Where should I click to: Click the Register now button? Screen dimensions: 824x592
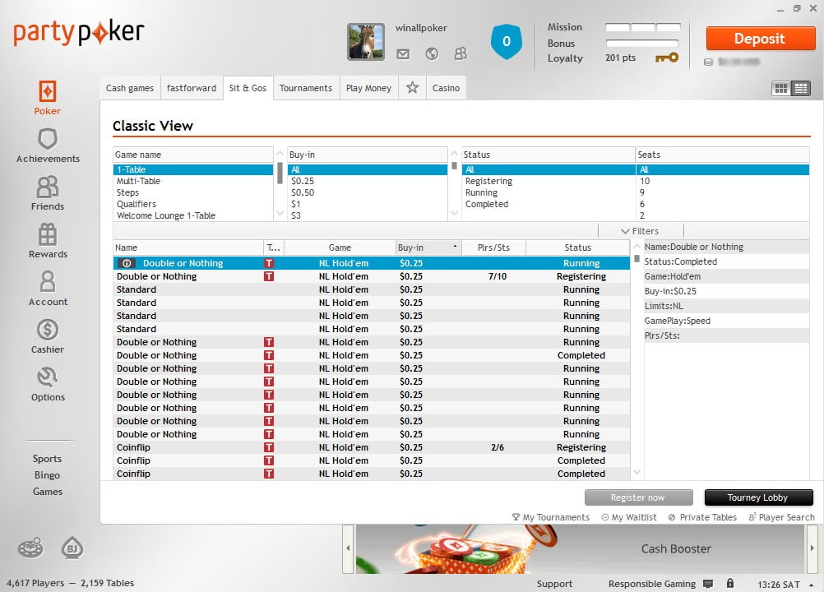638,497
